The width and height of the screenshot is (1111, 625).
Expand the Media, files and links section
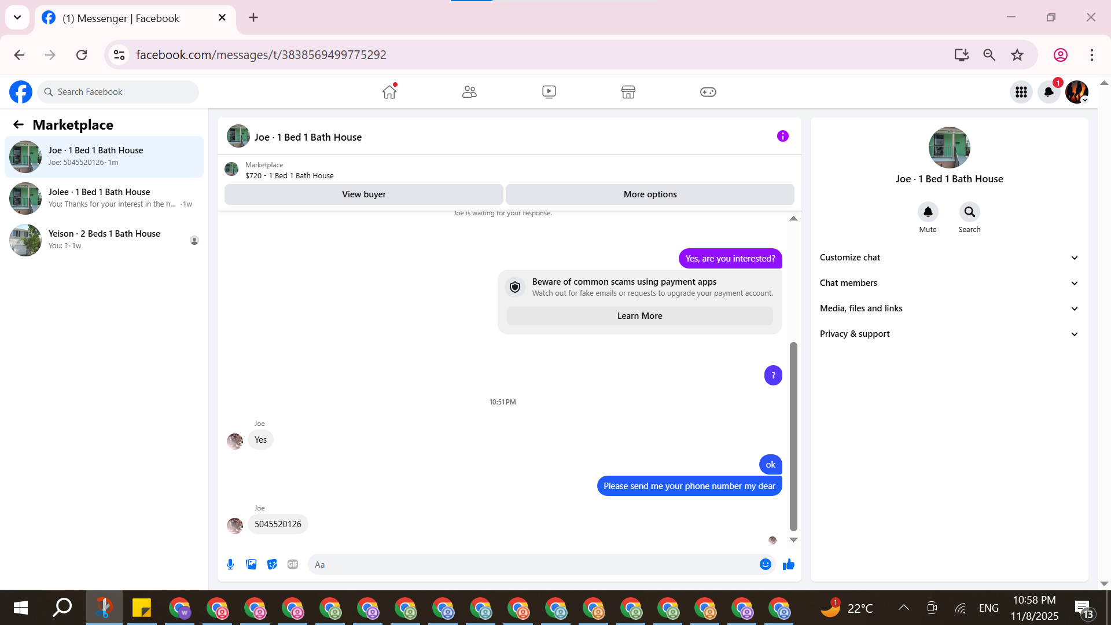pos(949,308)
